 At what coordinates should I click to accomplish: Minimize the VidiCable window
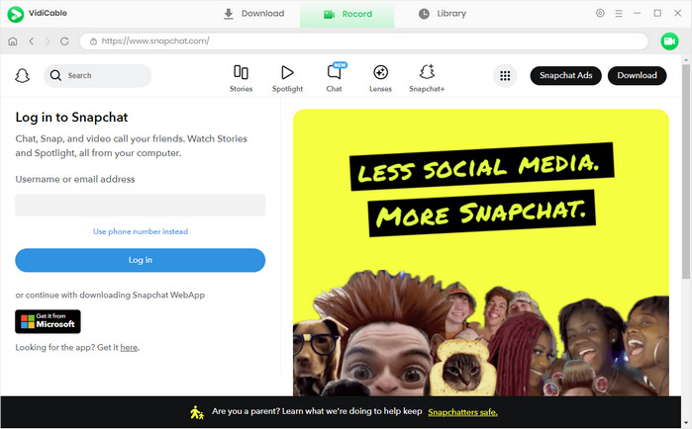638,13
